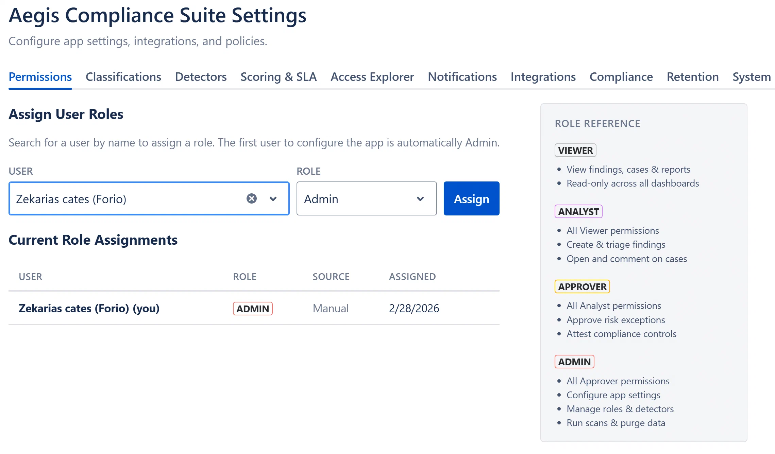This screenshot has height=454, width=775.
Task: Click 'Approve risk exceptions' text
Action: (x=616, y=320)
